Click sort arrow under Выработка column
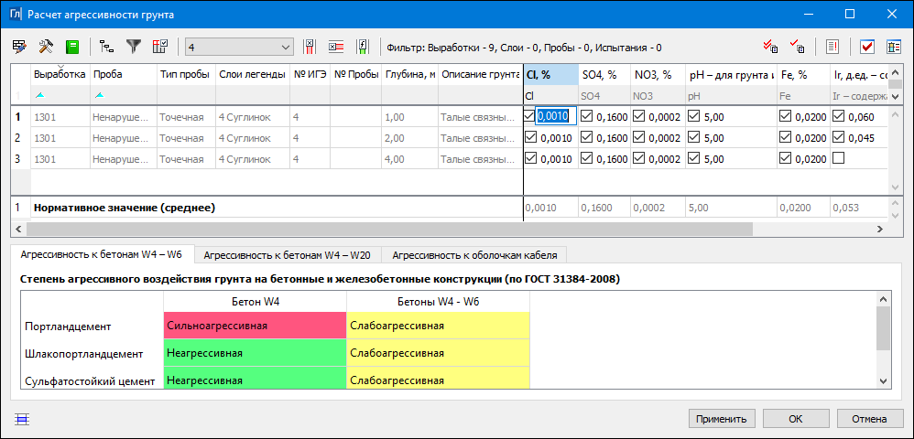This screenshot has width=914, height=439. coord(39,95)
